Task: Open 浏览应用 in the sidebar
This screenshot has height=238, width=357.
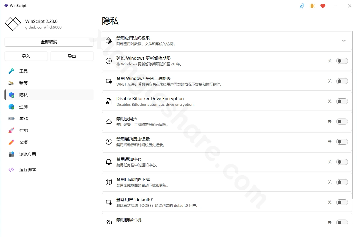Action: [49, 154]
